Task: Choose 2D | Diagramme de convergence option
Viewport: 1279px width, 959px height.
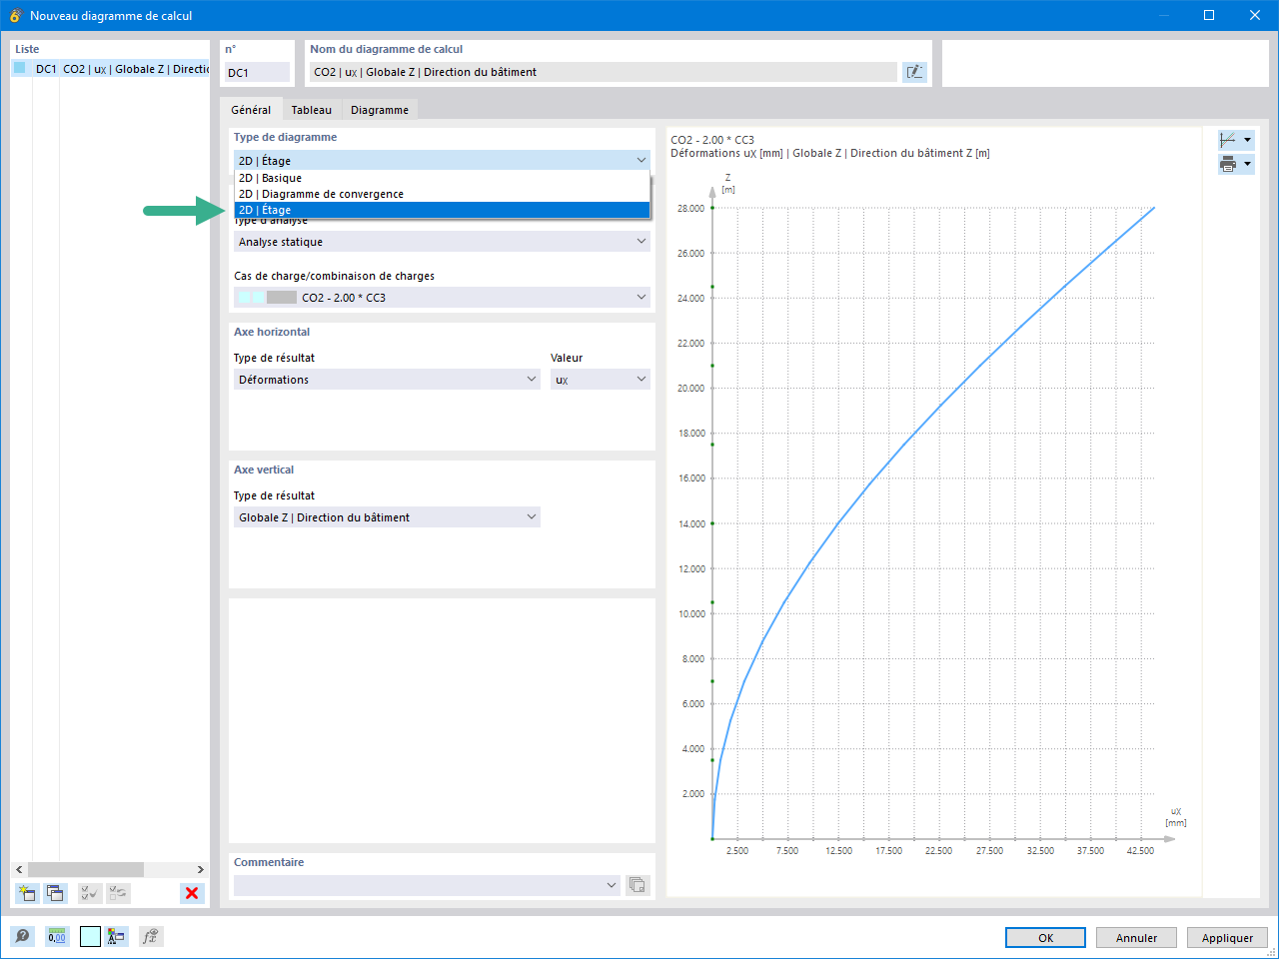Action: 442,194
